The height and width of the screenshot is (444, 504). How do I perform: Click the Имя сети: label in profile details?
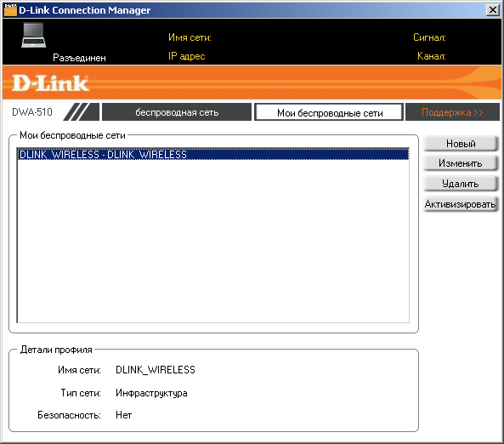(79, 370)
